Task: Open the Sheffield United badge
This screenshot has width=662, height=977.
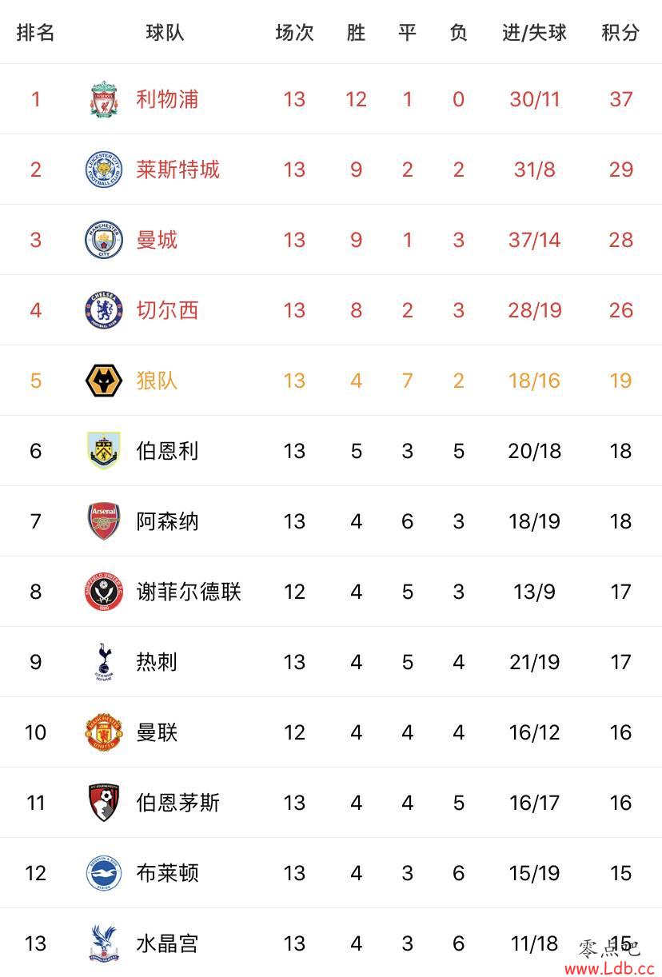Action: click(x=104, y=592)
